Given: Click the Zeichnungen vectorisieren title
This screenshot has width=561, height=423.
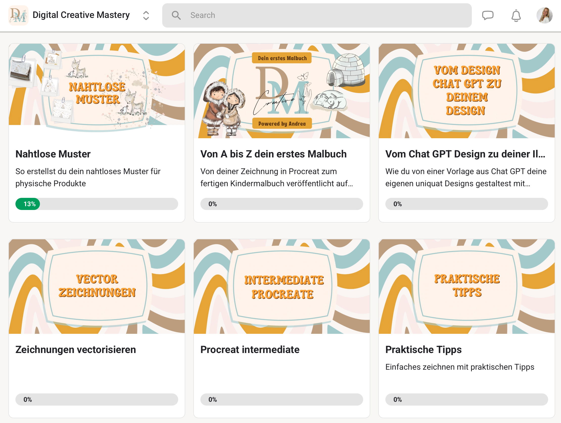Looking at the screenshot, I should point(76,349).
